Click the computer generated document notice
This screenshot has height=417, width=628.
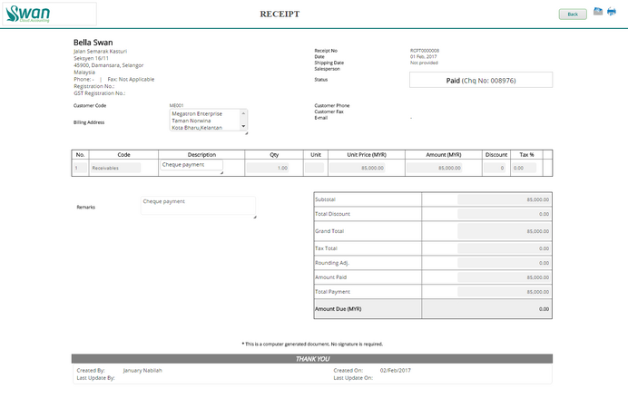coord(312,344)
